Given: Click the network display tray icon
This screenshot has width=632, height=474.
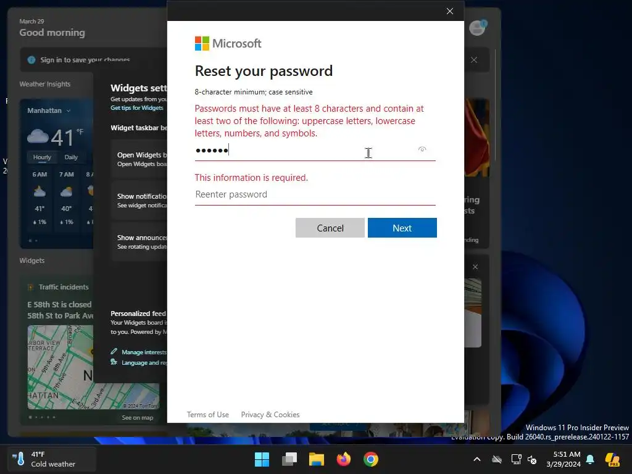Looking at the screenshot, I should coord(516,459).
